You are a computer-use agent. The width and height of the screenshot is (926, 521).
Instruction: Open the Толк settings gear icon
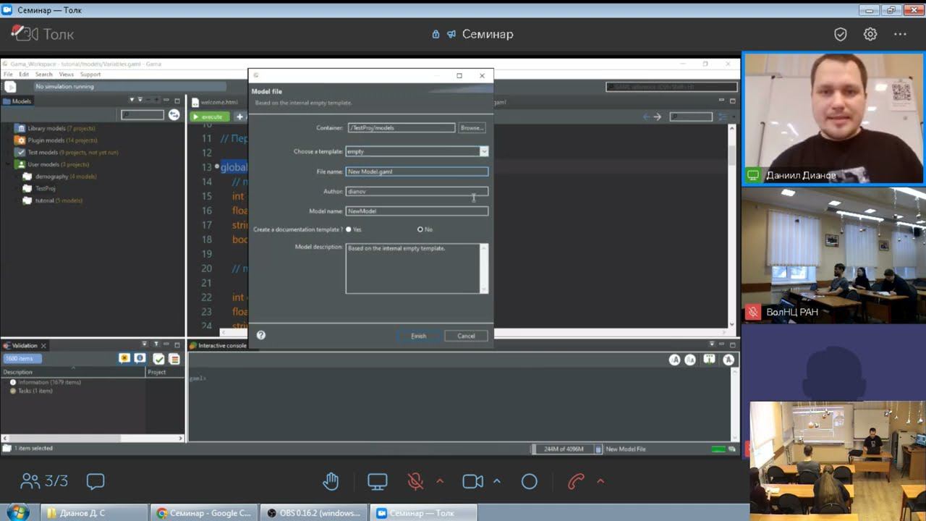pos(870,34)
